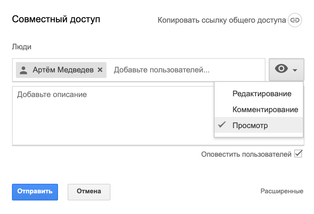Choose Комментирование access level

click(259, 109)
